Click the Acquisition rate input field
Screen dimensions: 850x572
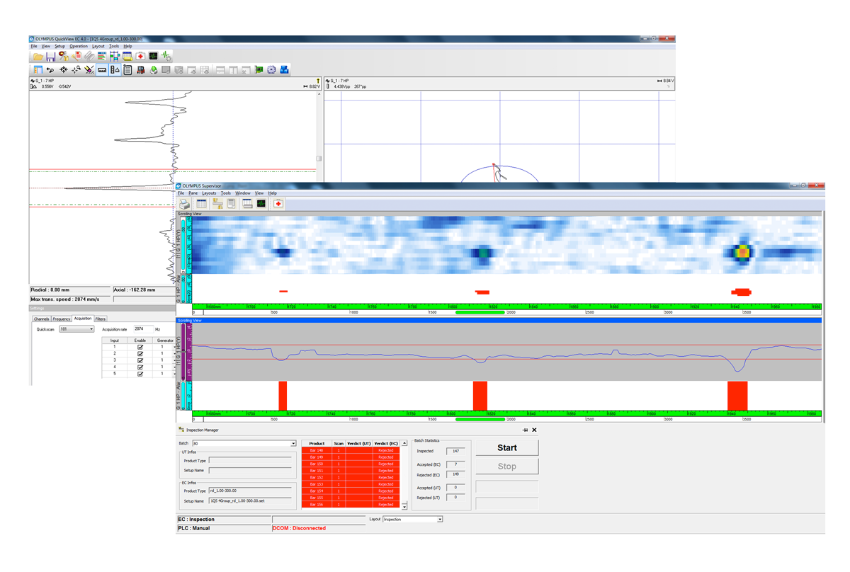pos(143,329)
